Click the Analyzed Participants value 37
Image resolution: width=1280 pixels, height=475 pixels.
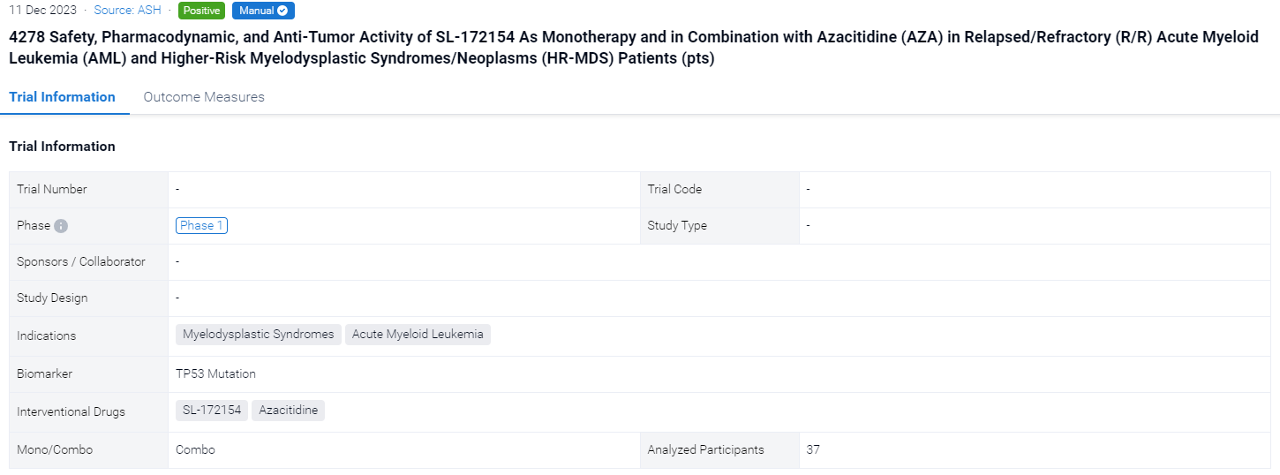click(x=813, y=449)
